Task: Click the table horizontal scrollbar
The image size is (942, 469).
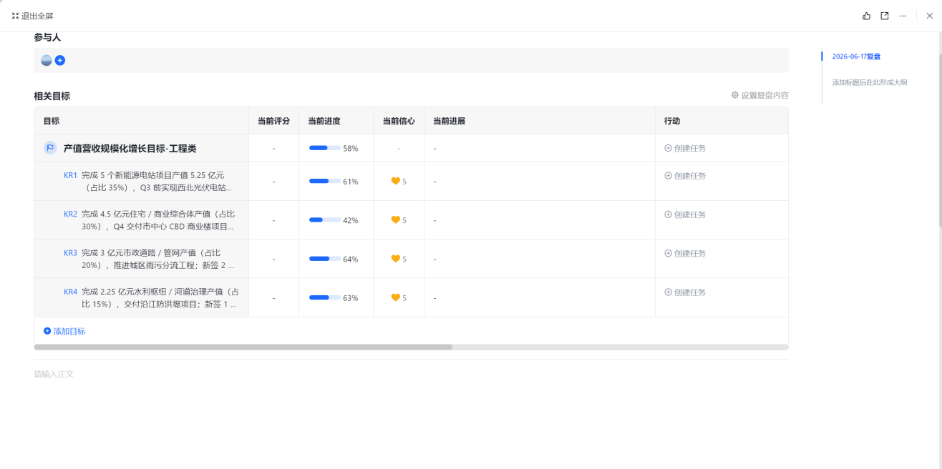Action: pyautogui.click(x=243, y=347)
